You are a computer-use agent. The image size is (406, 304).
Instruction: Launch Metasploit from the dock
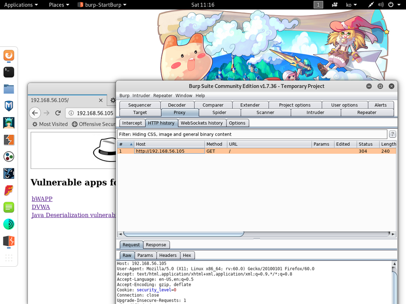point(9,106)
